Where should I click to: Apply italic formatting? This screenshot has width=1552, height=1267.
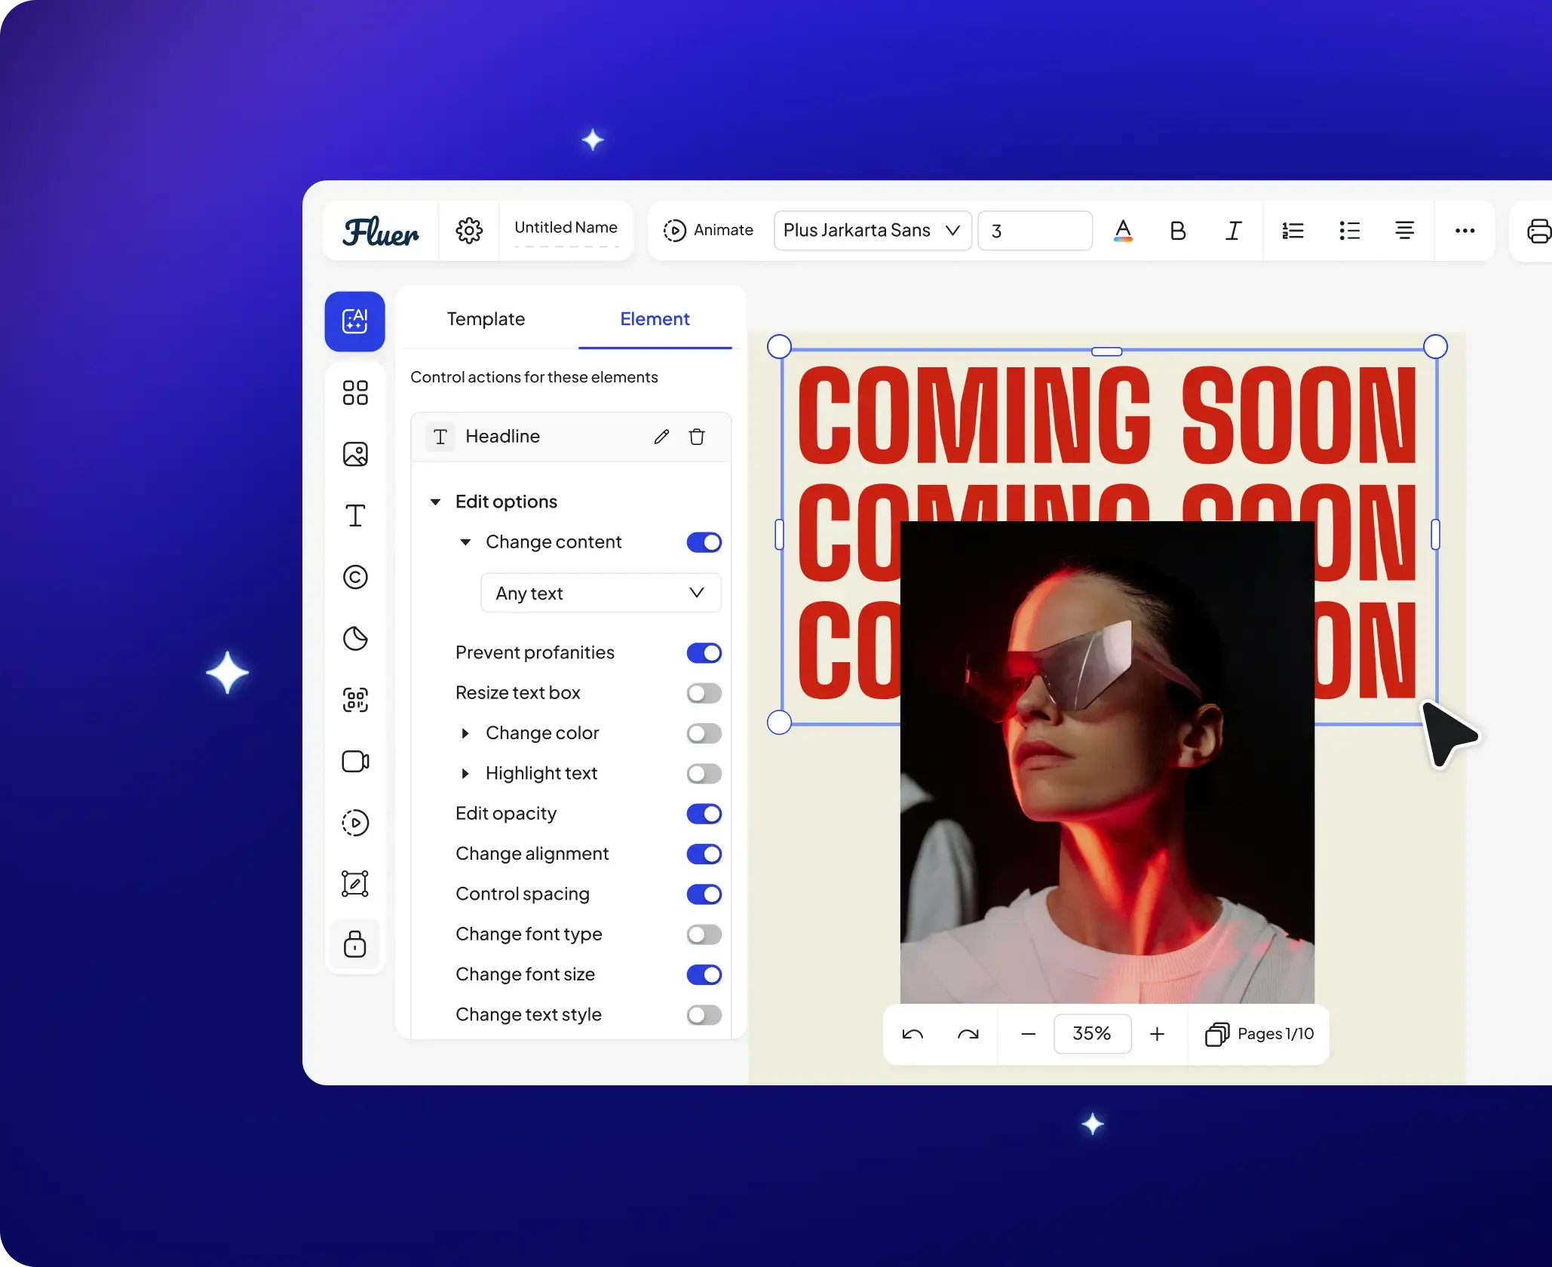1233,231
